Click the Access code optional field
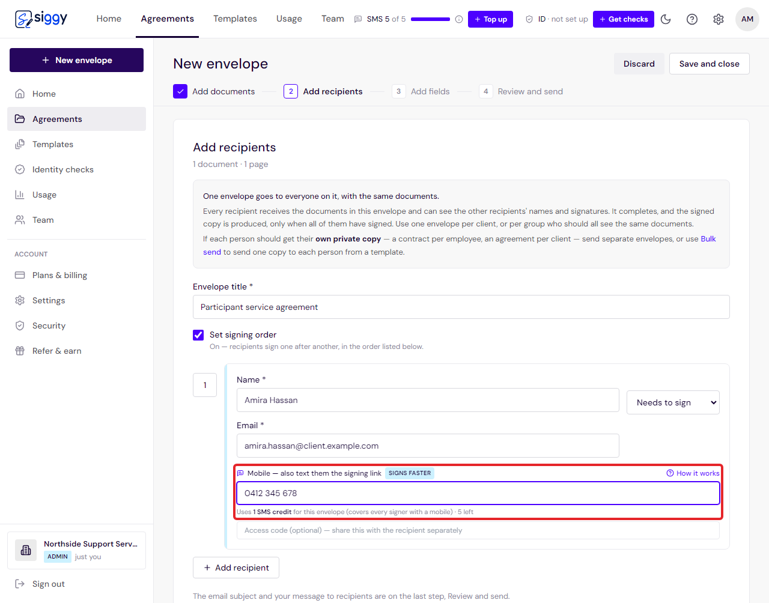The image size is (769, 603). (478, 530)
